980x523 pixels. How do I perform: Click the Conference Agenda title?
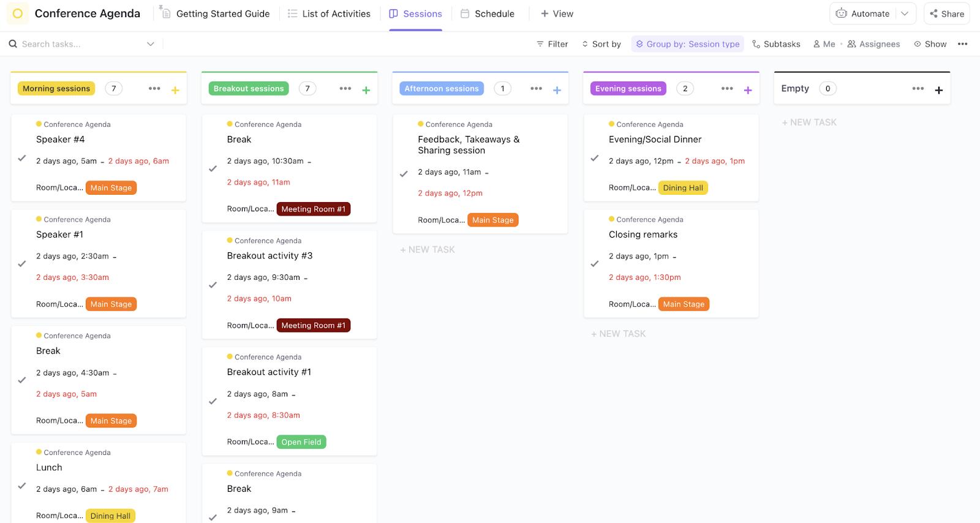(x=88, y=13)
